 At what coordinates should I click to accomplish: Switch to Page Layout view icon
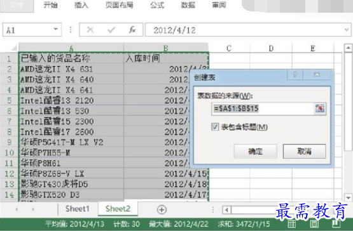pos(314,224)
